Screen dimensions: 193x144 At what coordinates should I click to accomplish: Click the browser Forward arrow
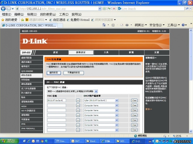coord(8,9)
